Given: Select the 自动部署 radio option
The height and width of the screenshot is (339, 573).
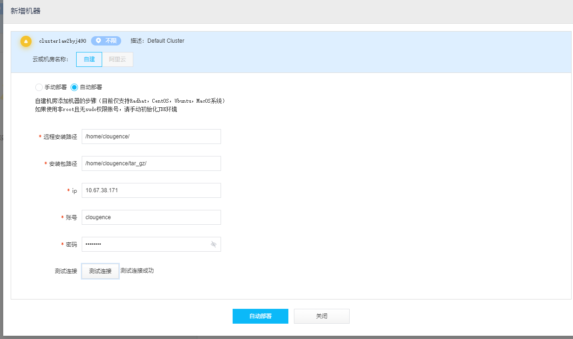Looking at the screenshot, I should point(74,87).
